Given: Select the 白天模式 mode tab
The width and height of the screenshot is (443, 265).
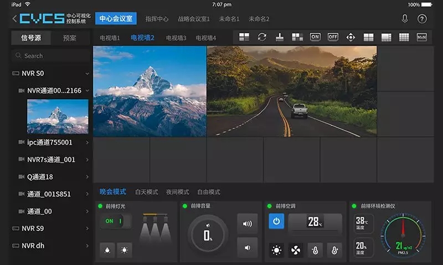Looking at the screenshot, I should (x=147, y=192).
